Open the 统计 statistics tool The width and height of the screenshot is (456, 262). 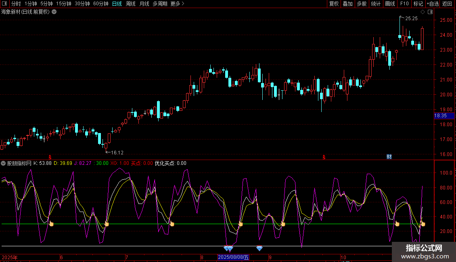375,4
